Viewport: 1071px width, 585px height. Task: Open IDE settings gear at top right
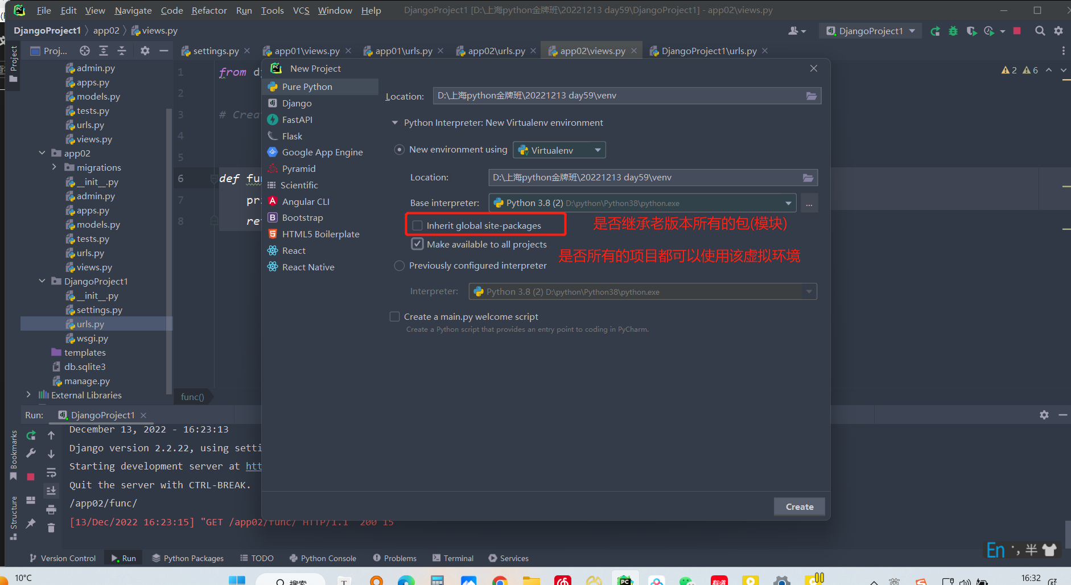(x=1058, y=31)
